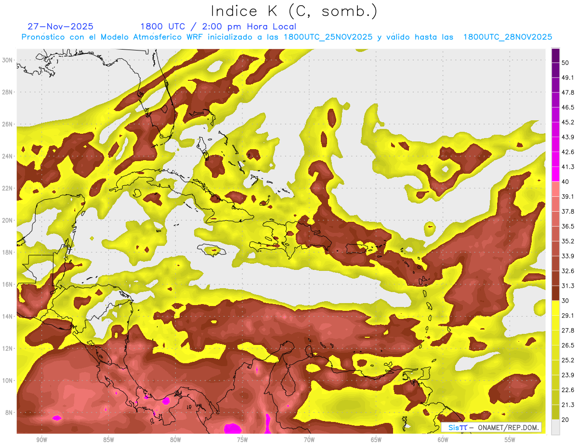
Task: Click the colorbar value label "30"
Action: 565,301
